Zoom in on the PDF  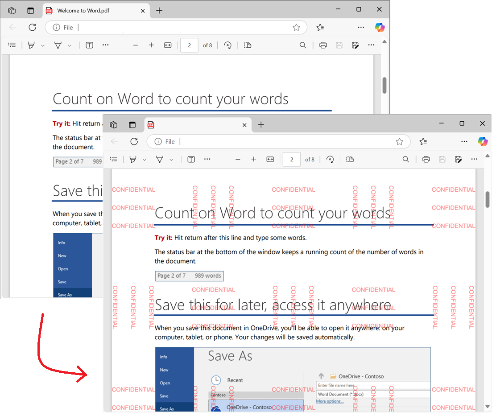pyautogui.click(x=253, y=159)
